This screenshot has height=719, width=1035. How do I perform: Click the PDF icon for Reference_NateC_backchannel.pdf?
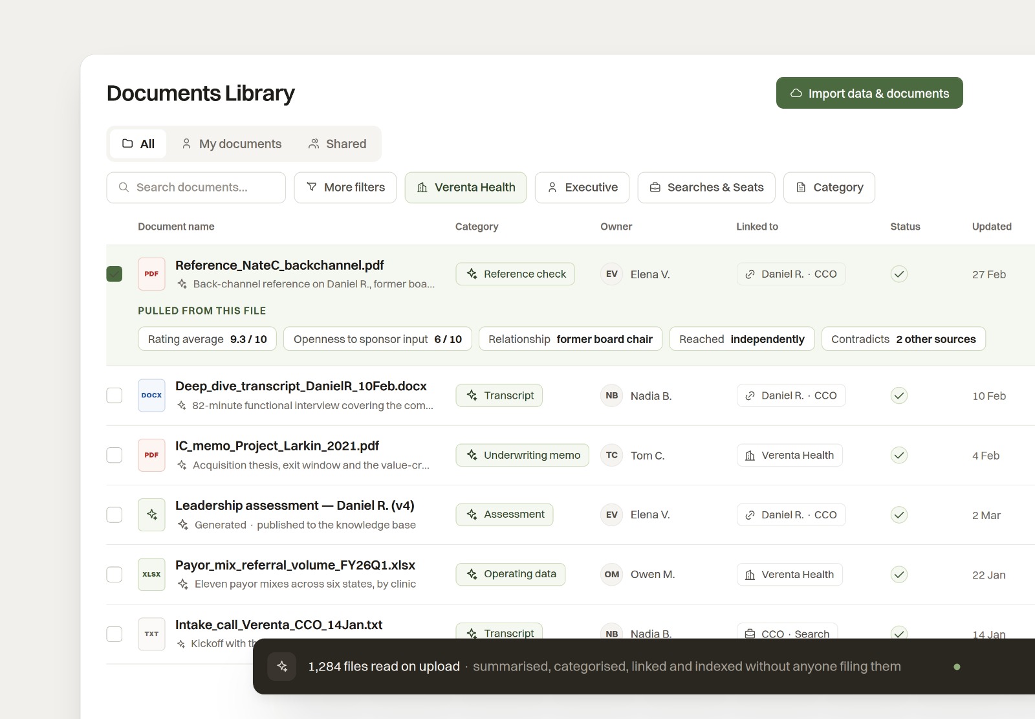(x=151, y=274)
